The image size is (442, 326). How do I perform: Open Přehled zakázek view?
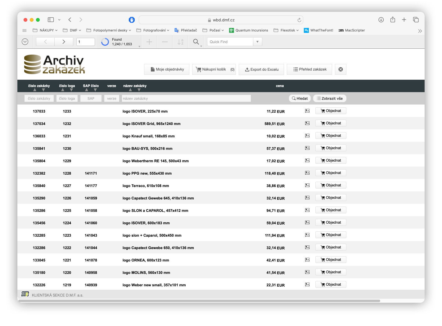pos(309,69)
